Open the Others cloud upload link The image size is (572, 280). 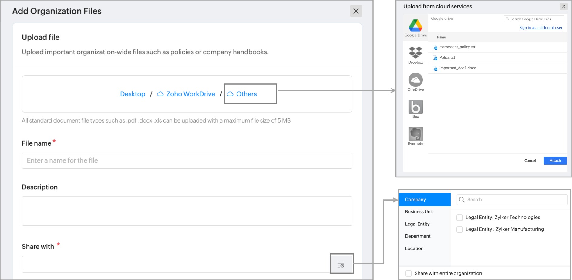[242, 94]
